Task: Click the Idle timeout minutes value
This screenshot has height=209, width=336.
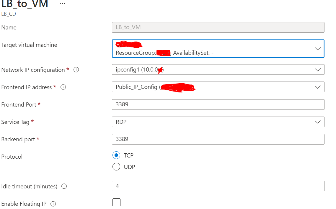Action: [x=218, y=186]
